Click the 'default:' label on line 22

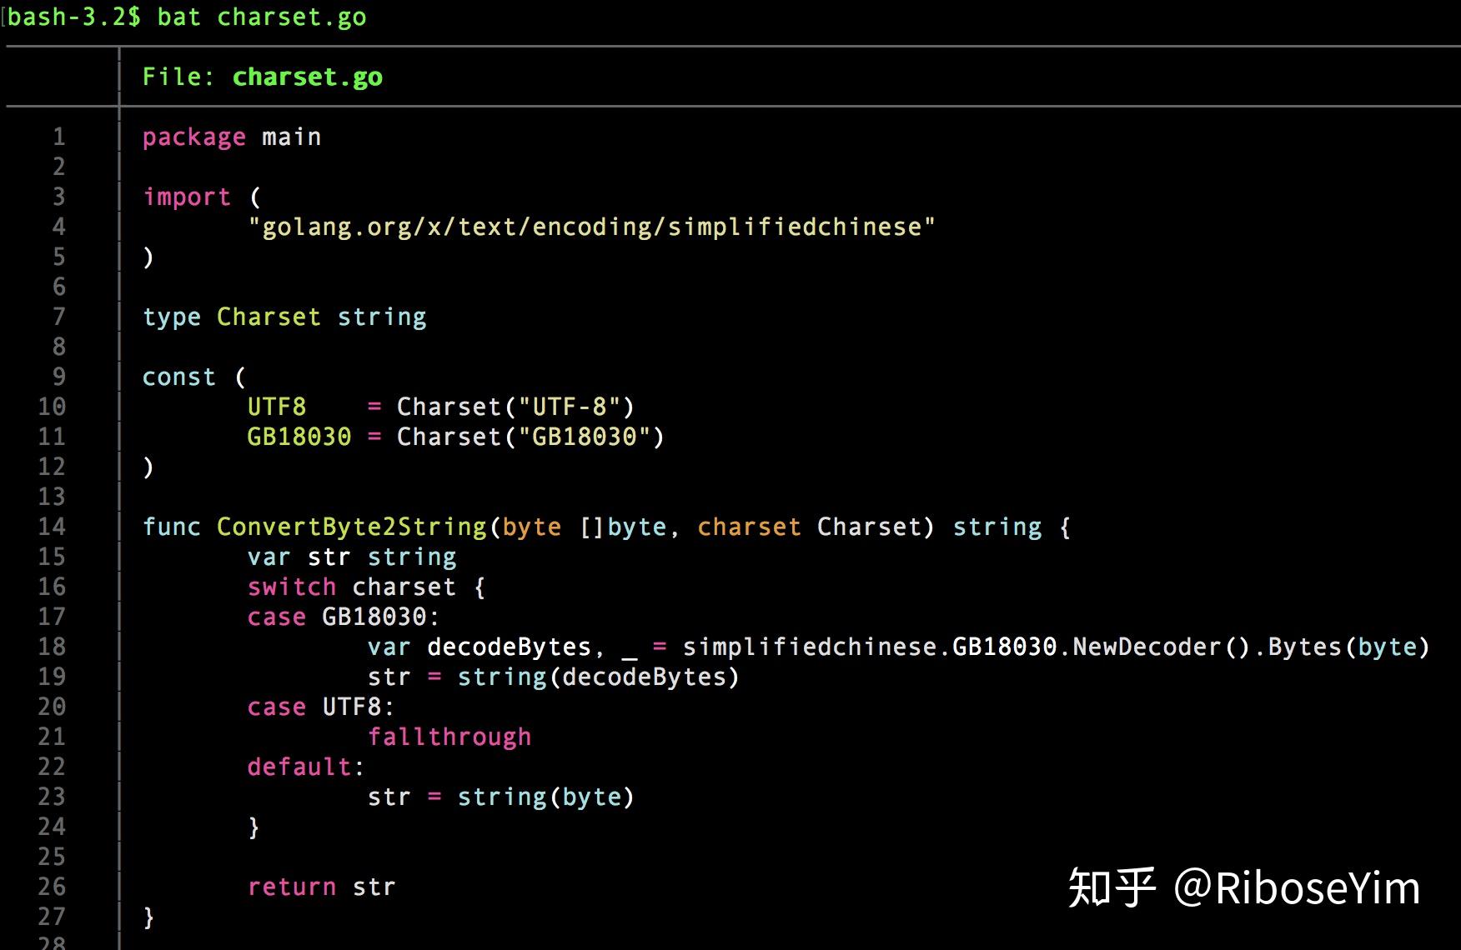click(306, 767)
